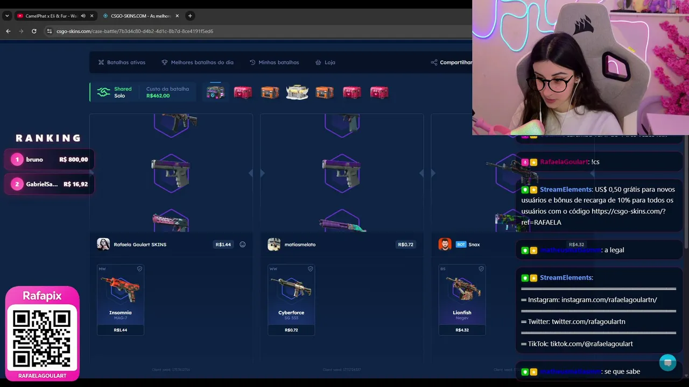The image size is (689, 387).
Task: Click the Compartilhar share icon
Action: click(x=434, y=62)
